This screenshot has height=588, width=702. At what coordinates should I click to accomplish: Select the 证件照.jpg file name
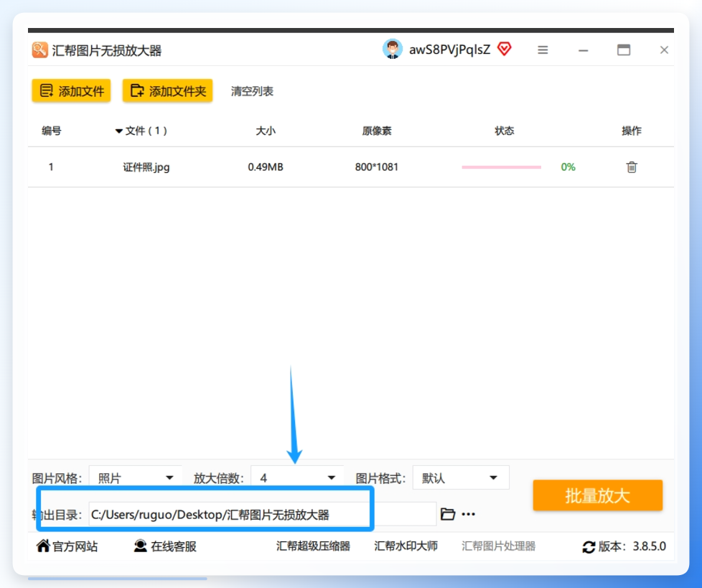146,167
